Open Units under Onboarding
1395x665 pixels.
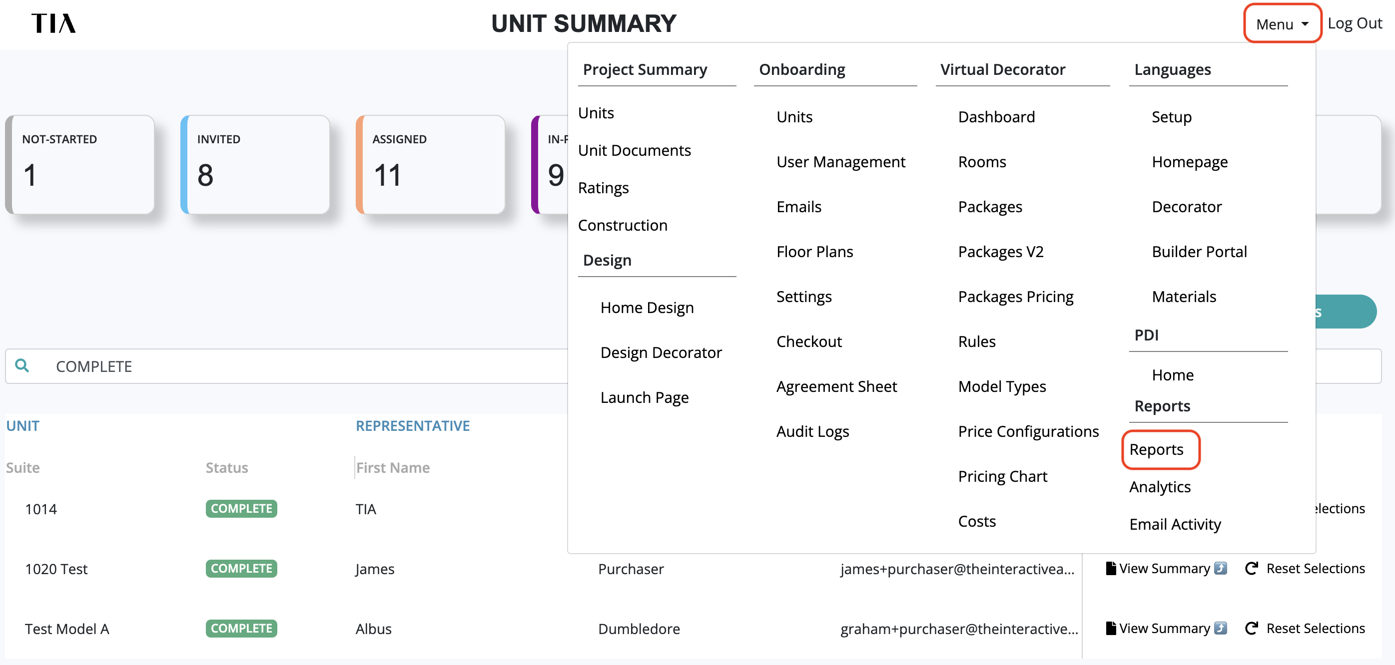tap(794, 116)
